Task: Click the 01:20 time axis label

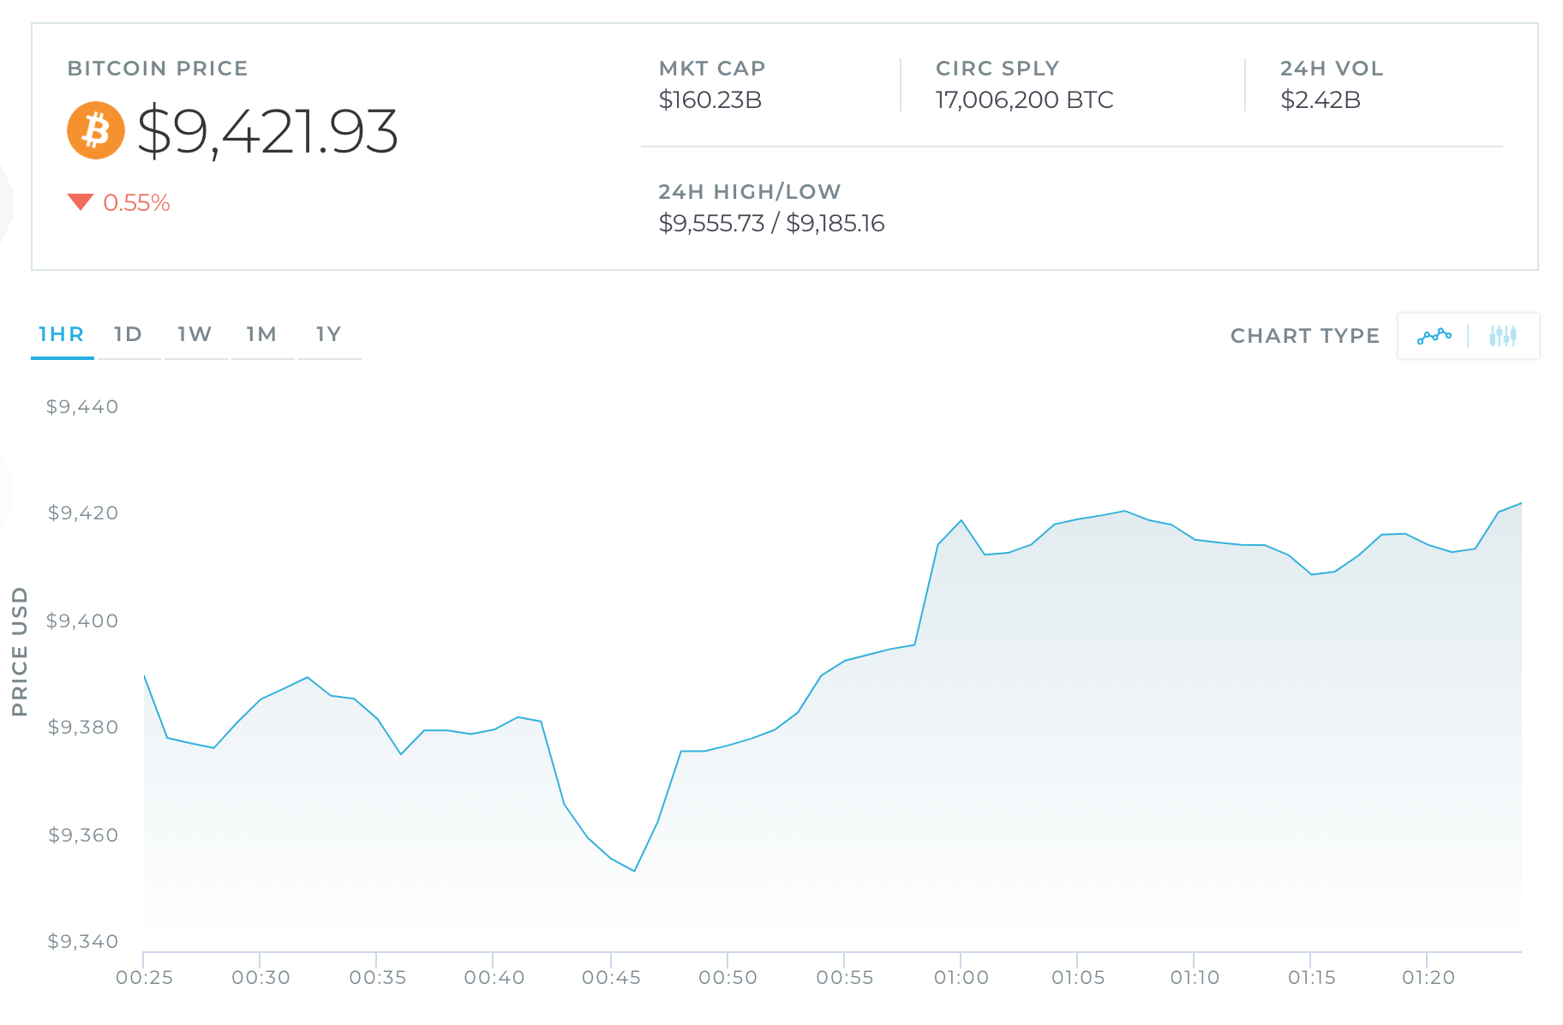Action: tap(1428, 978)
